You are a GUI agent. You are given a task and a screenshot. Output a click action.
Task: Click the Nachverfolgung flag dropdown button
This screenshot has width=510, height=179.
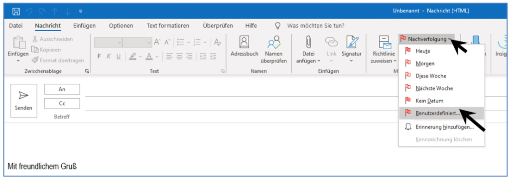coord(426,39)
